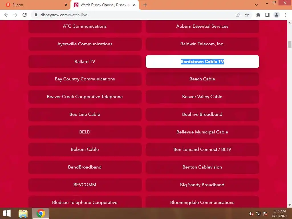Click the scrollbar up arrow

click(290, 23)
